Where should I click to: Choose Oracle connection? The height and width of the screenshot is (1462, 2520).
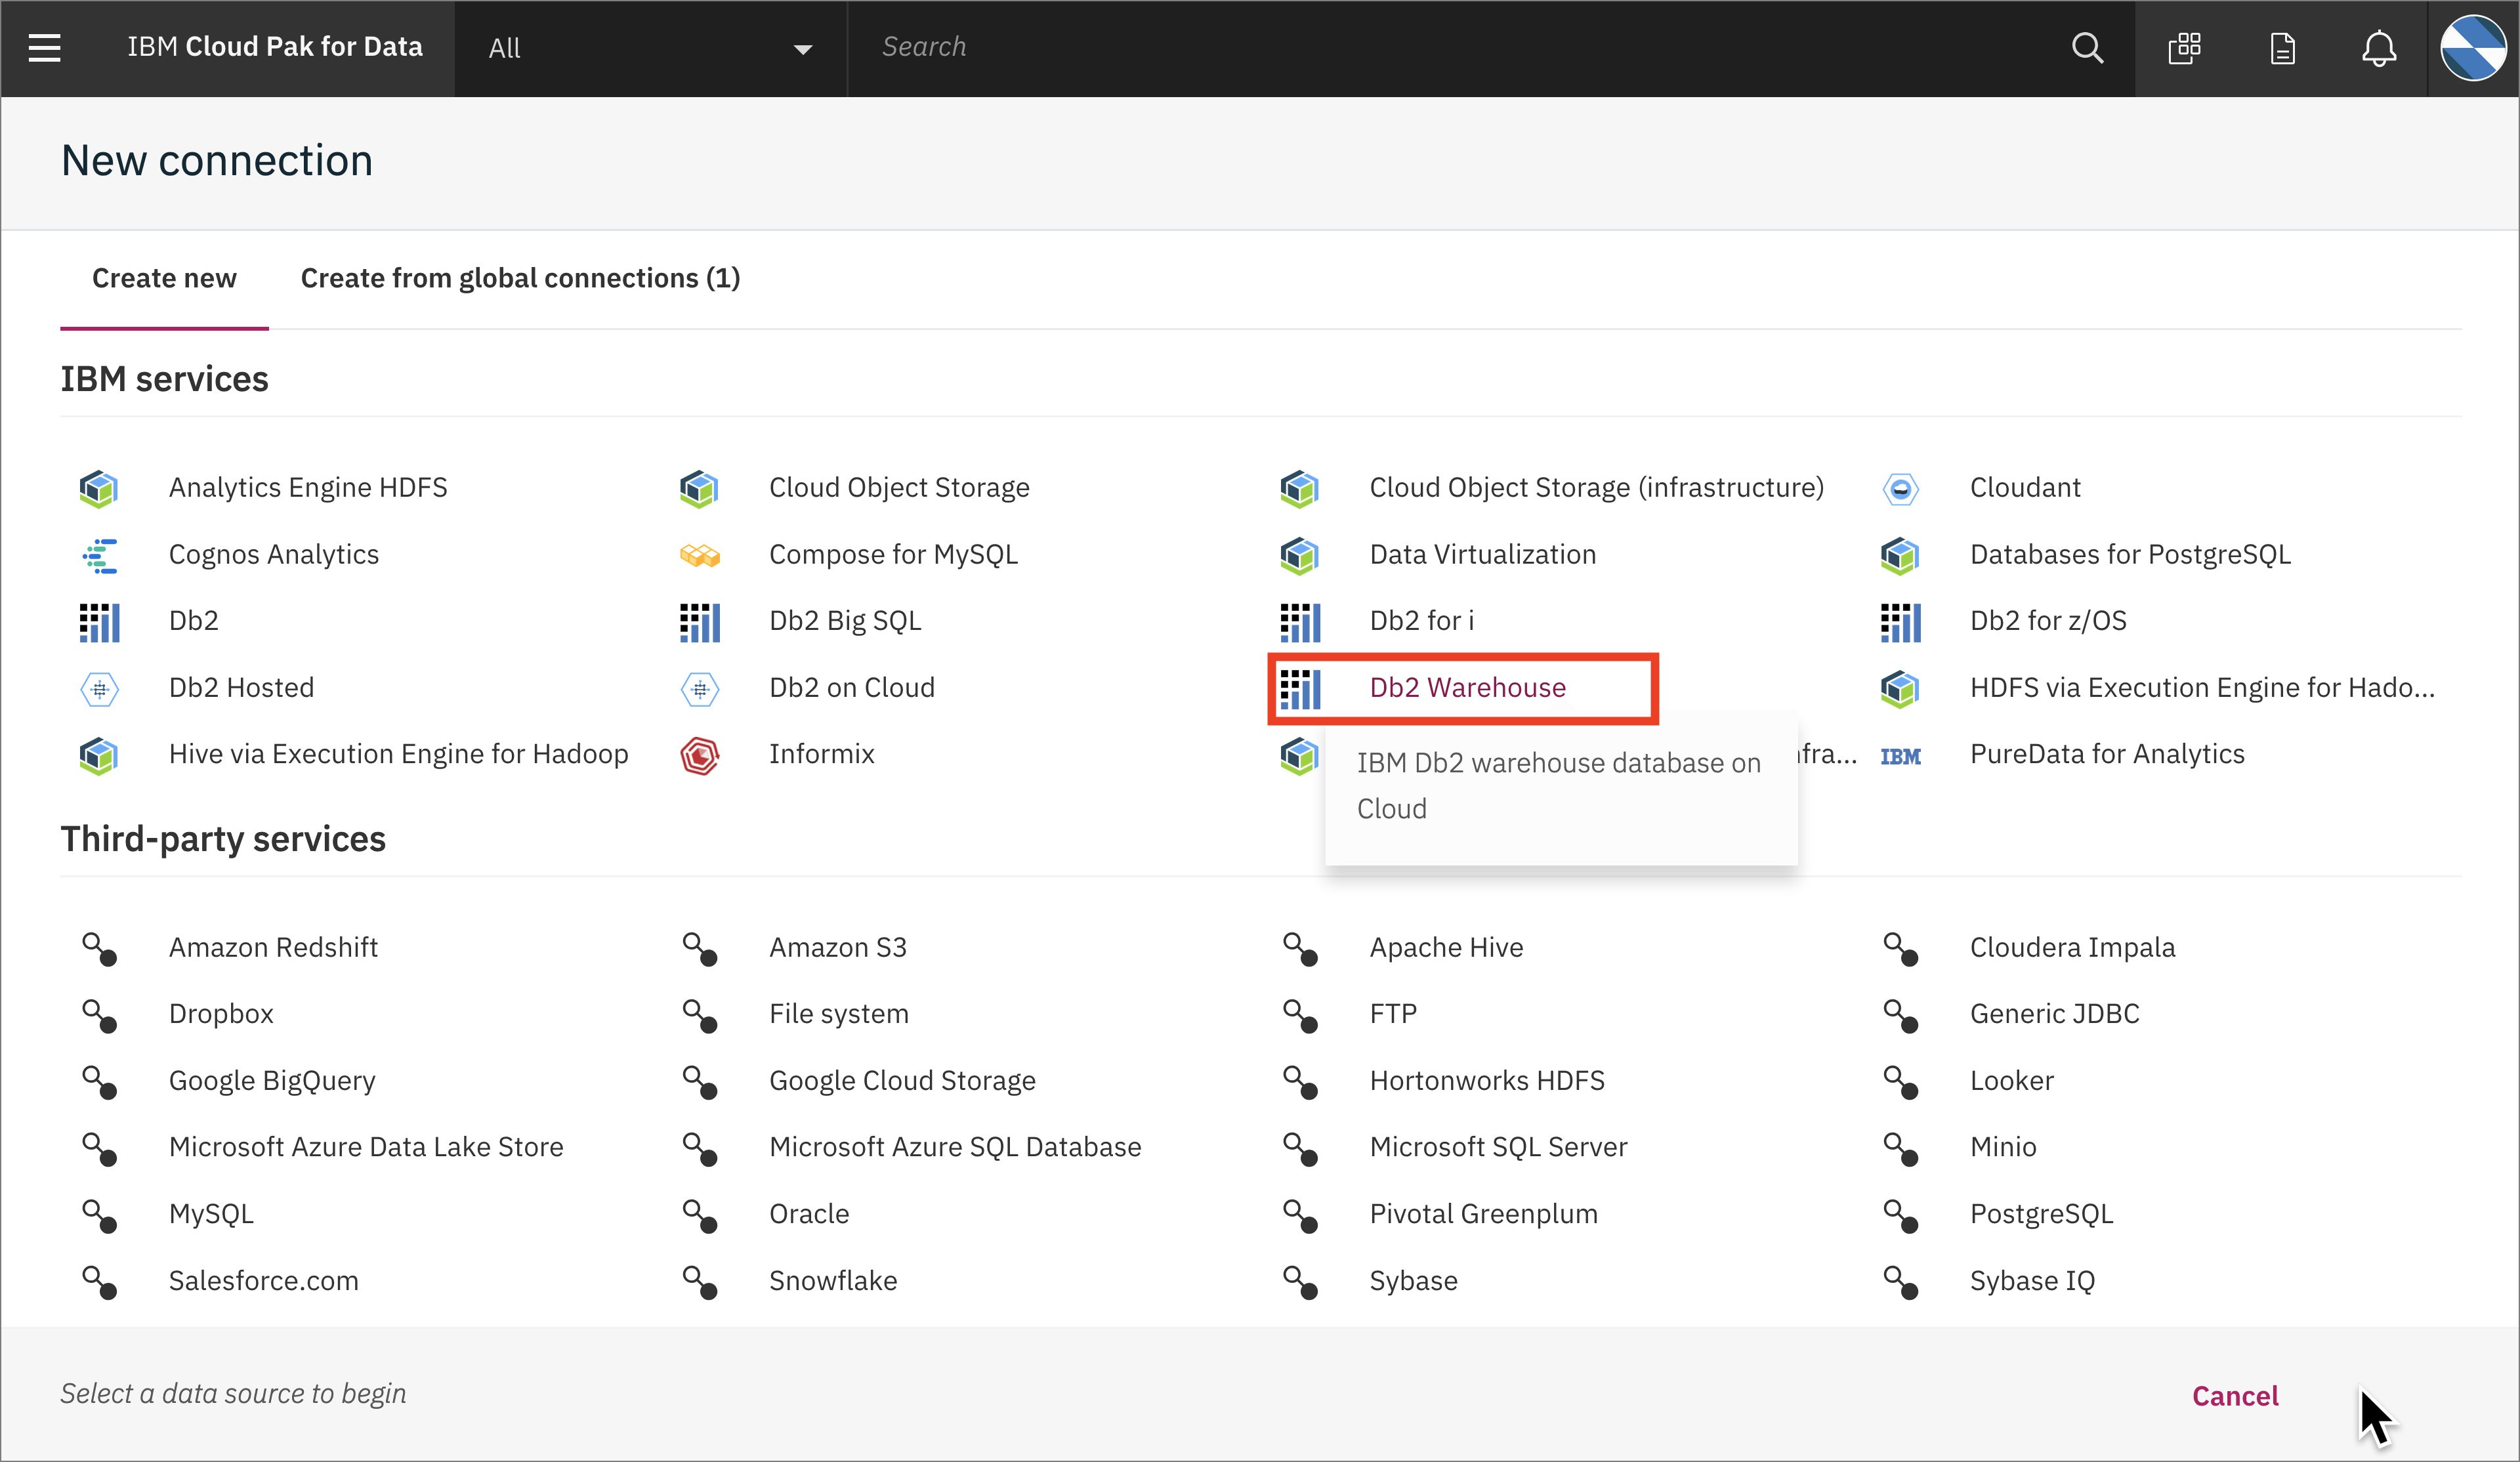click(x=808, y=1213)
